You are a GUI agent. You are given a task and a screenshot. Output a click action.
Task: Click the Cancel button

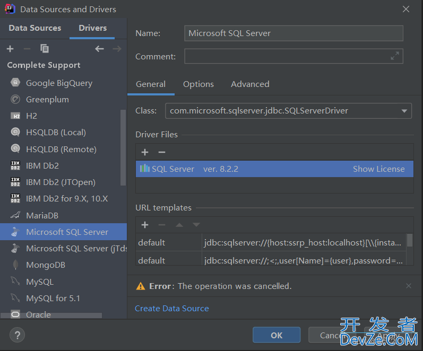coord(332,335)
